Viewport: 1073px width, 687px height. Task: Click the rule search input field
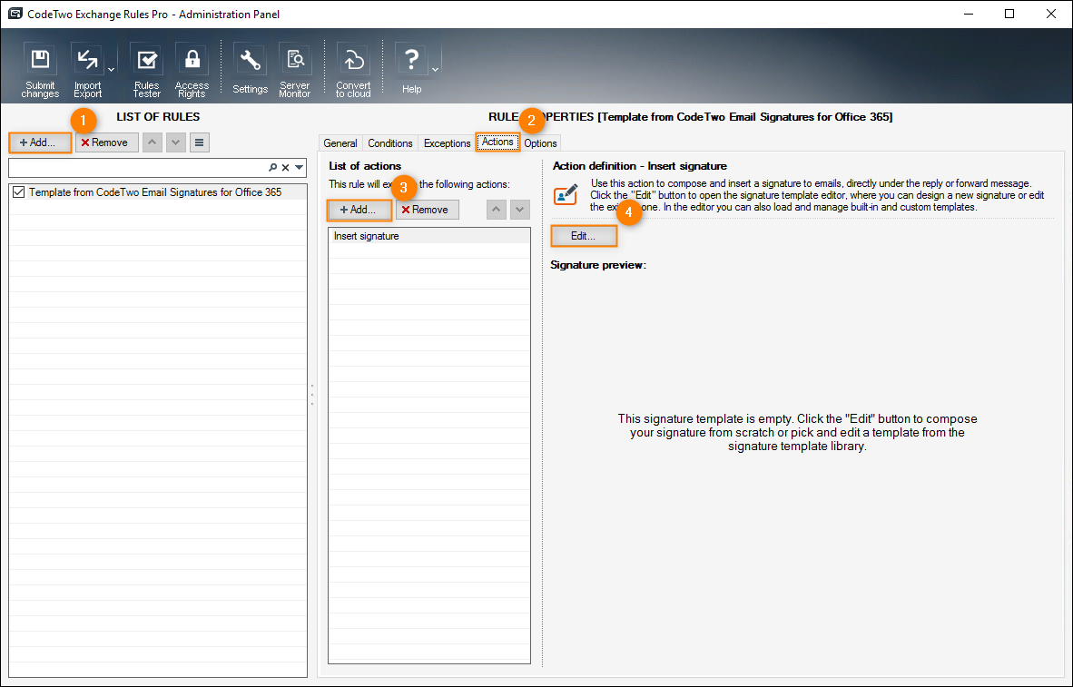137,167
